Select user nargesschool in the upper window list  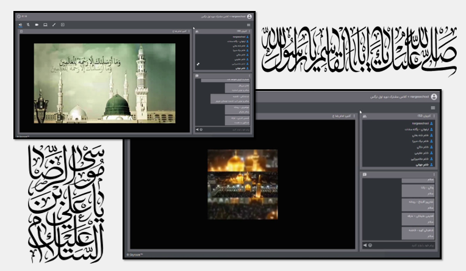[238, 37]
